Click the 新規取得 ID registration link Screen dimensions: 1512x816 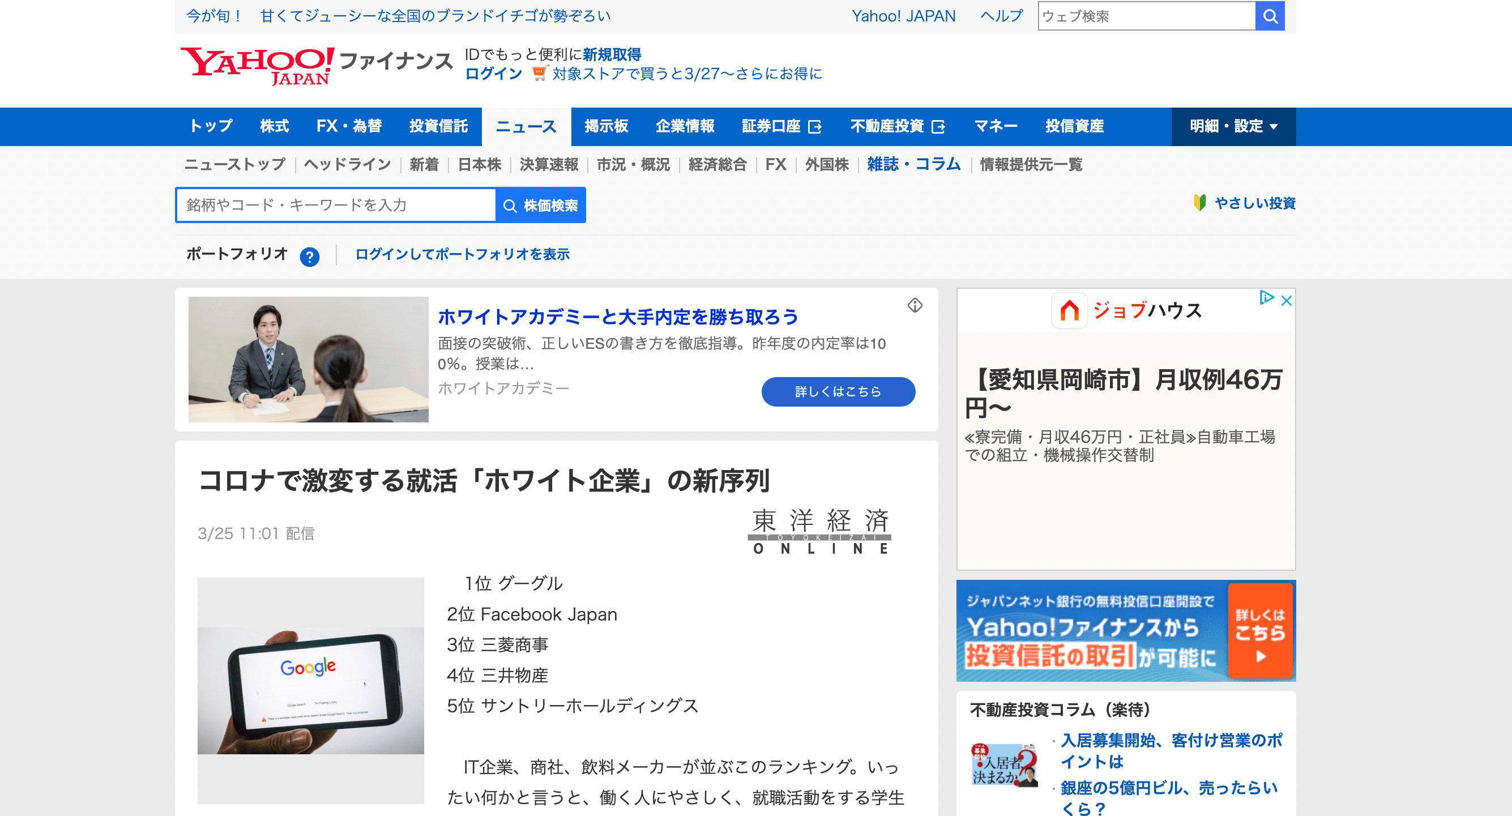point(612,54)
